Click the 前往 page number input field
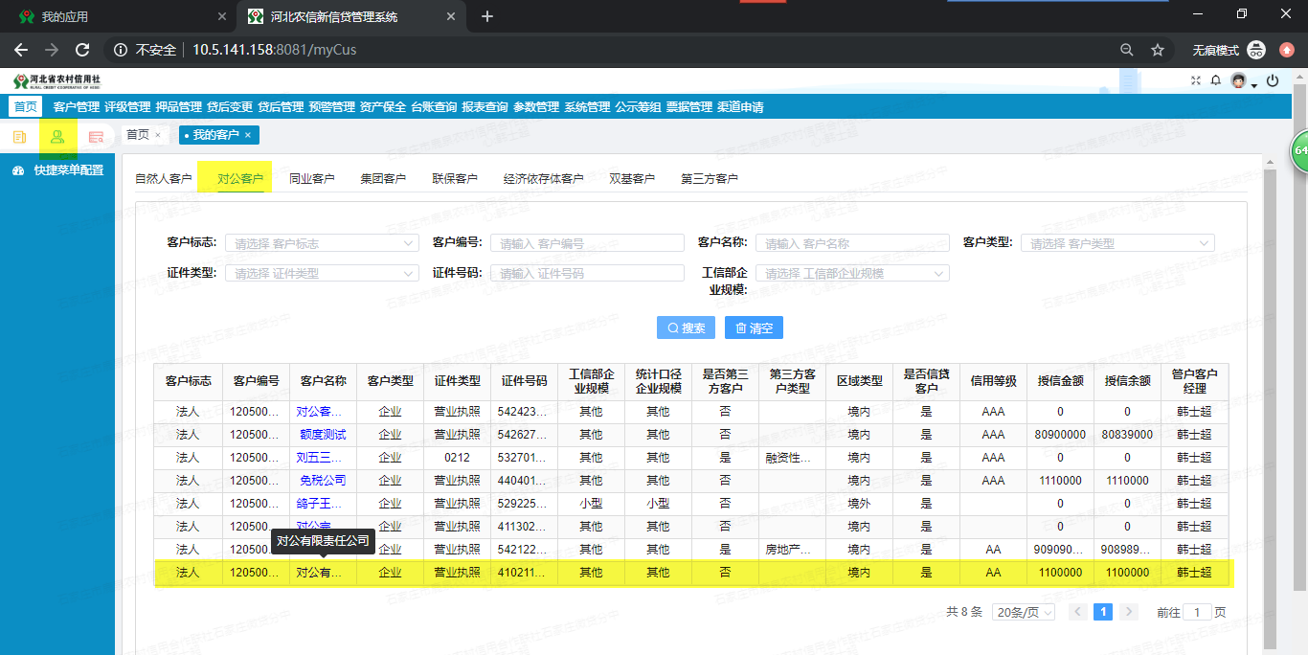This screenshot has height=655, width=1308. (x=1197, y=611)
